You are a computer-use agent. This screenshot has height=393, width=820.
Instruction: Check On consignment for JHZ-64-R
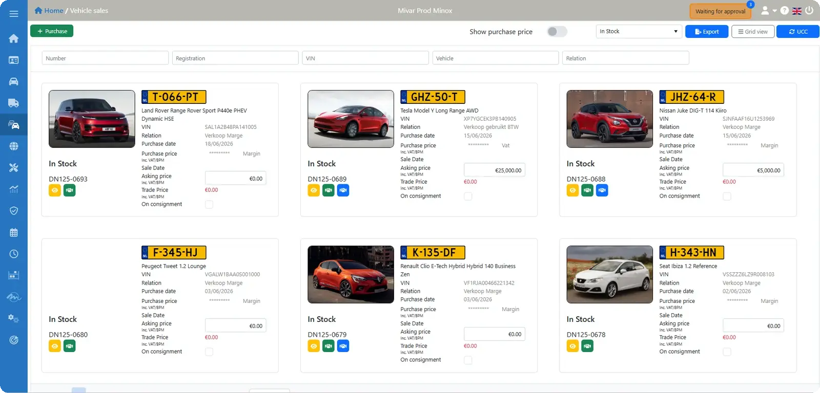(727, 196)
